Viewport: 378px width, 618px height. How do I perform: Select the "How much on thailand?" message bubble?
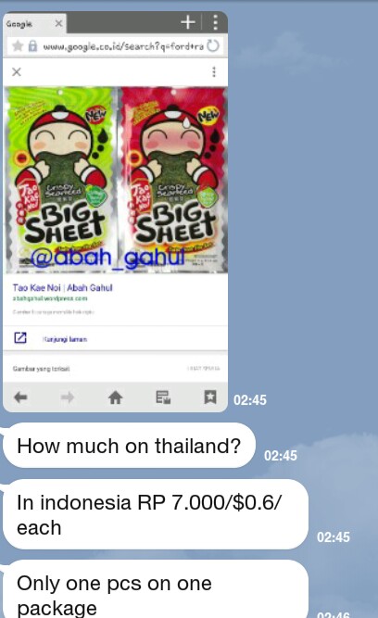click(x=129, y=446)
